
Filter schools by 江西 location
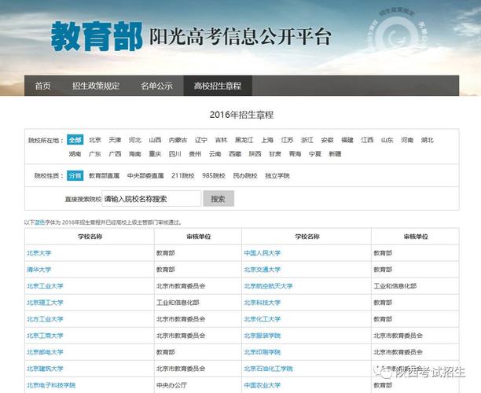[367, 140]
